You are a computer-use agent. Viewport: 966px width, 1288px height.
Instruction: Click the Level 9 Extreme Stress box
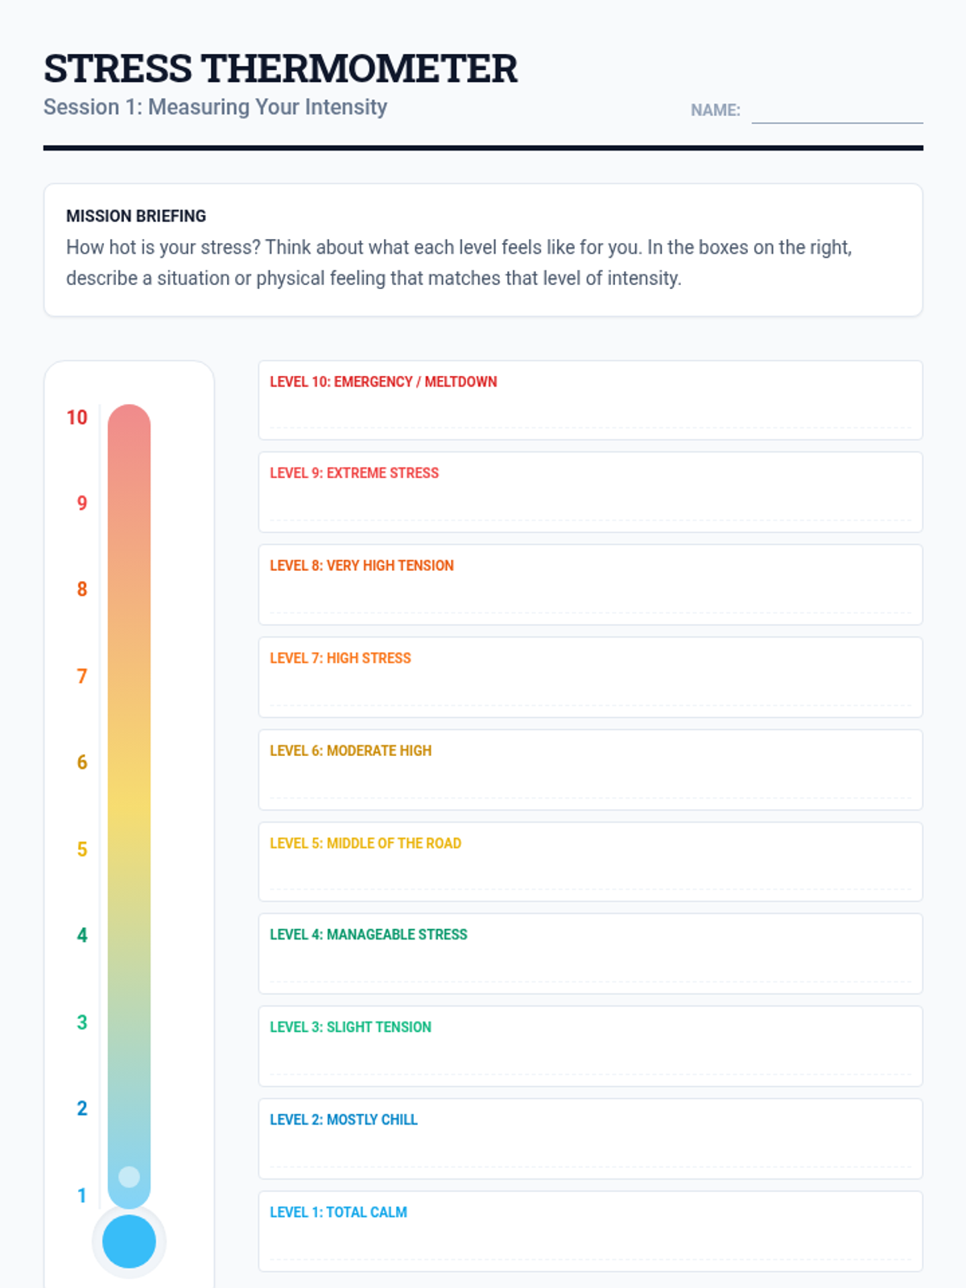click(590, 492)
